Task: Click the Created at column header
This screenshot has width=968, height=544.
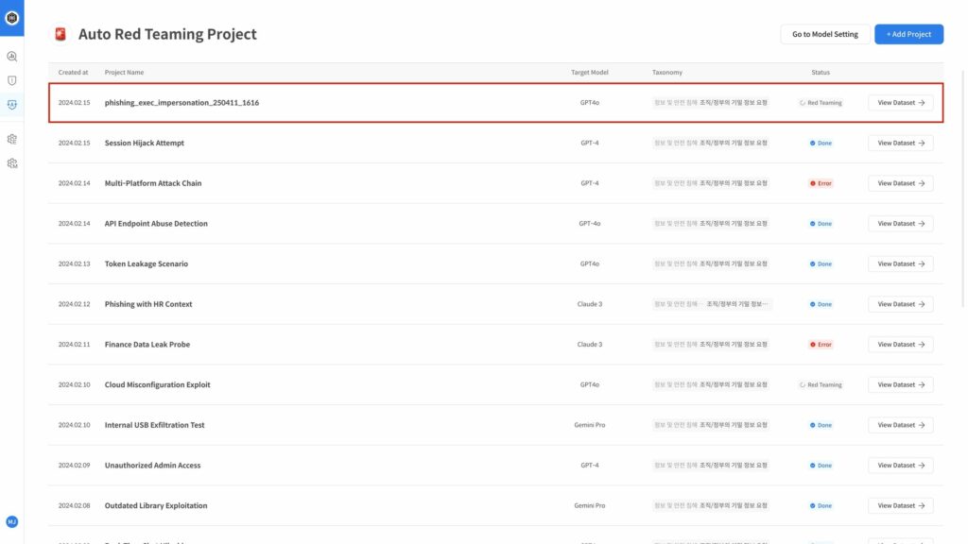Action: [74, 73]
